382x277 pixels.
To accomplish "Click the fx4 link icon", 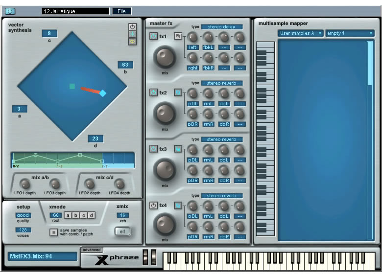I will pyautogui.click(x=178, y=206).
